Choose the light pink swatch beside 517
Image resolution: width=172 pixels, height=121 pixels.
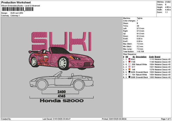pos(130,67)
